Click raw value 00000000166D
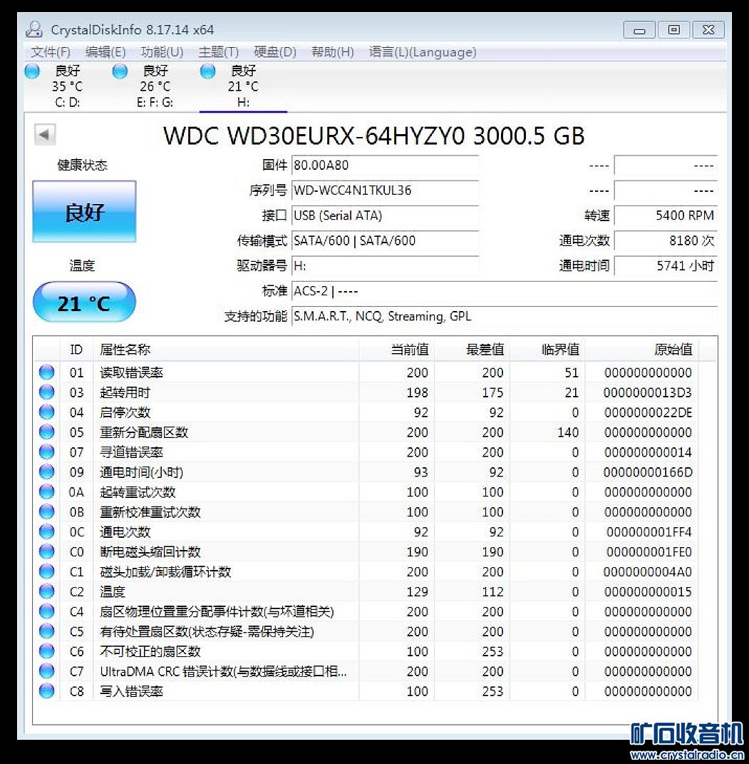 [648, 473]
